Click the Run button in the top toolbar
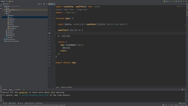This screenshot has height=106, width=188. pyautogui.click(x=172, y=1)
